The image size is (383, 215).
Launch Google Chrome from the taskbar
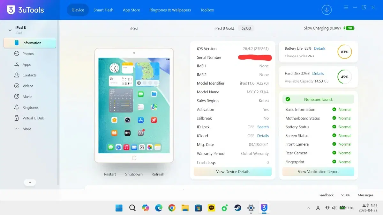coord(172,208)
